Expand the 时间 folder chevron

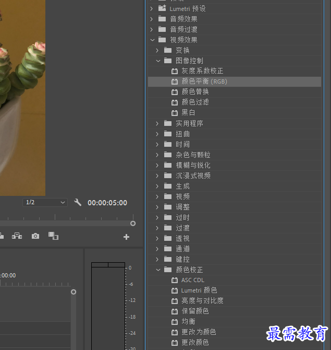pyautogui.click(x=157, y=144)
